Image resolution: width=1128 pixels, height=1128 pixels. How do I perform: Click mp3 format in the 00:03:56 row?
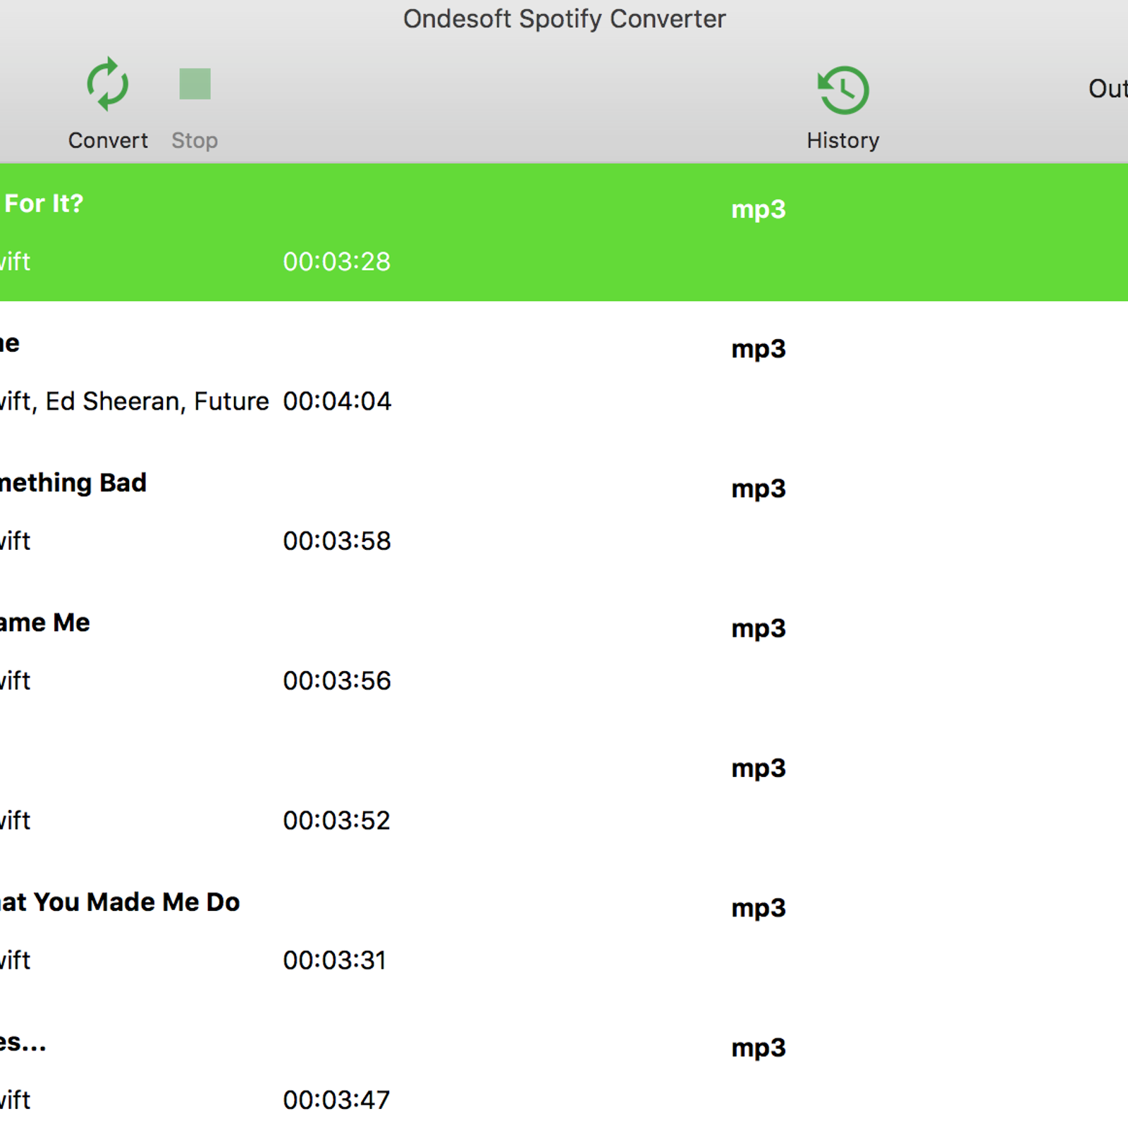coord(759,628)
